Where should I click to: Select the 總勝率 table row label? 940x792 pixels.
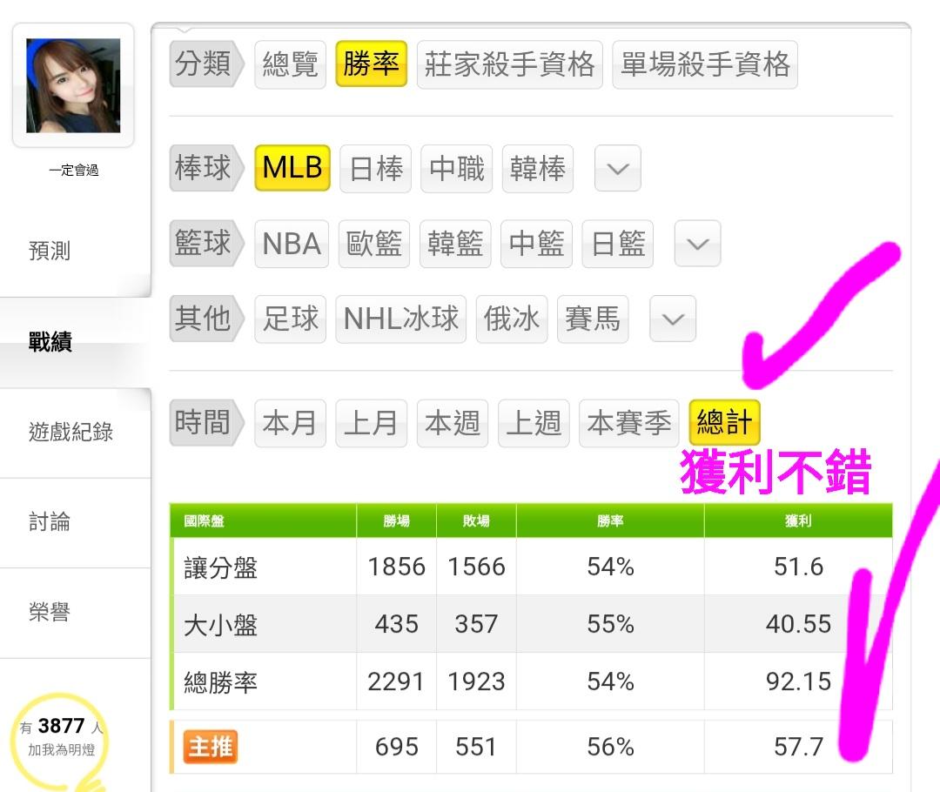tap(220, 682)
